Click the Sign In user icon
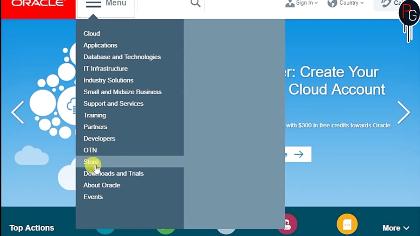Screen dimensions: 420x236 [290, 3]
